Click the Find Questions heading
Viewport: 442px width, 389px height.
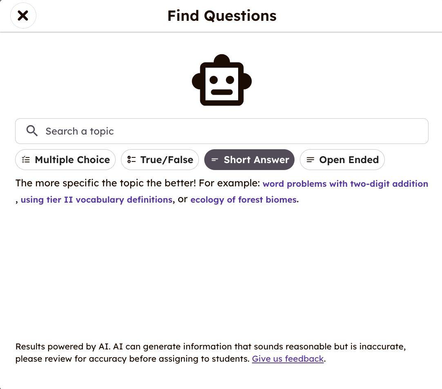[222, 16]
